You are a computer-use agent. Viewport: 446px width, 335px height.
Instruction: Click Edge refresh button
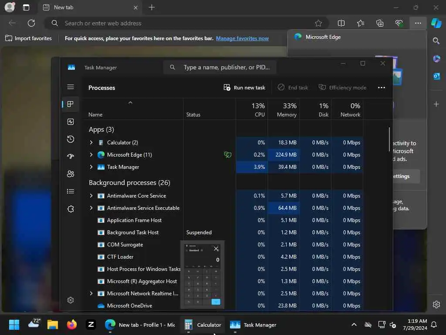31,23
